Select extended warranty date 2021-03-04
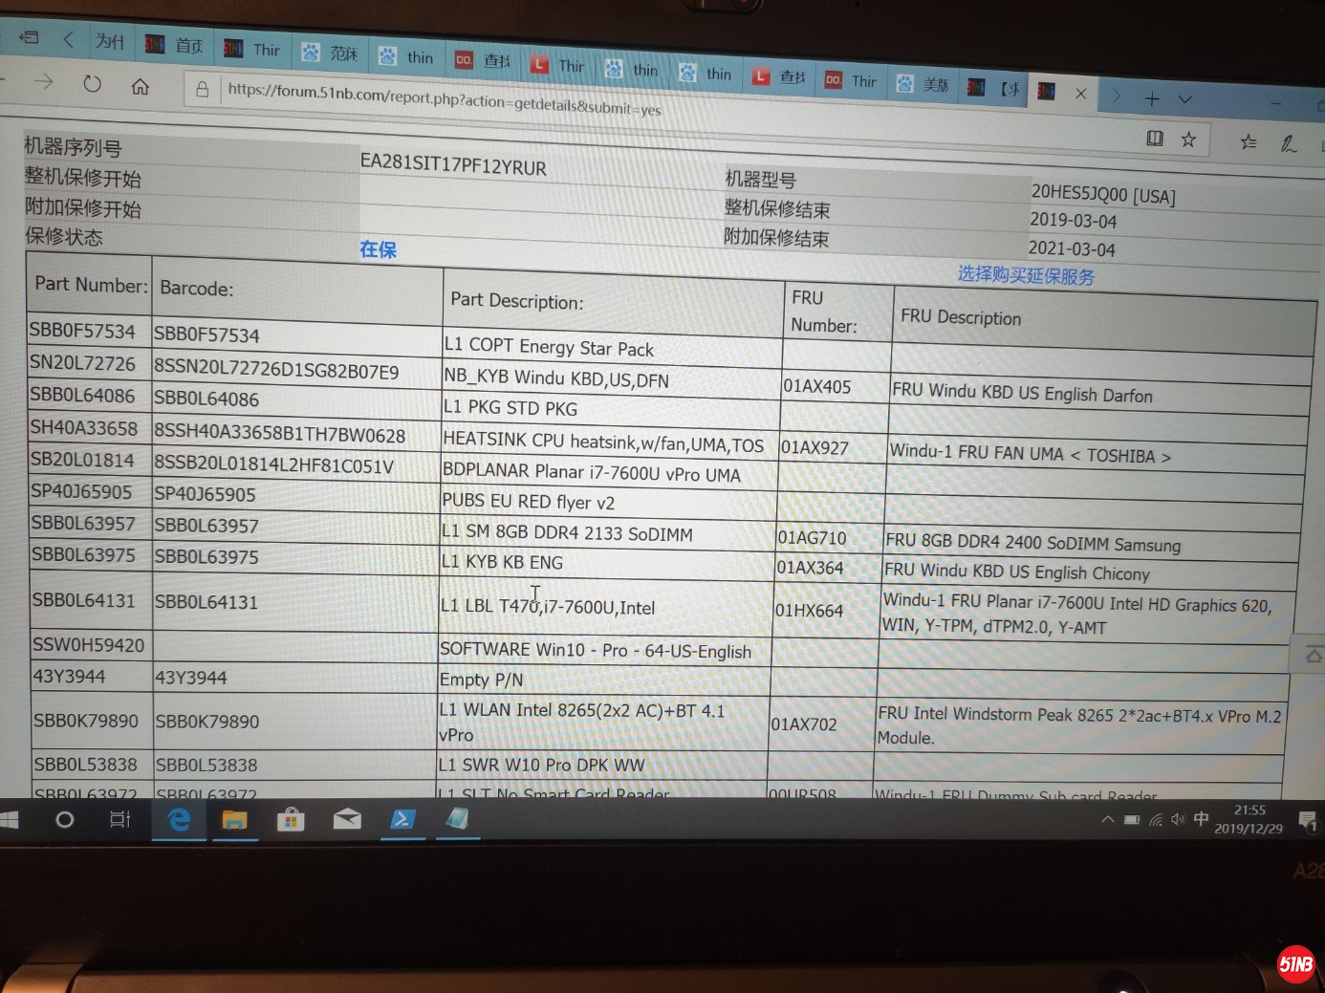1325x993 pixels. pos(1072,248)
